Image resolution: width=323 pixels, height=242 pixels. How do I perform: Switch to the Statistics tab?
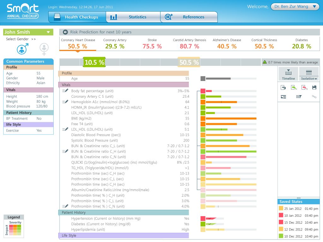(133, 17)
